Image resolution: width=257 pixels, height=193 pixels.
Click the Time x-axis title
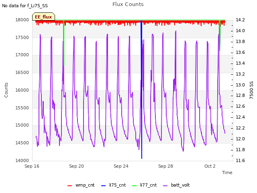pyautogui.click(x=227, y=172)
